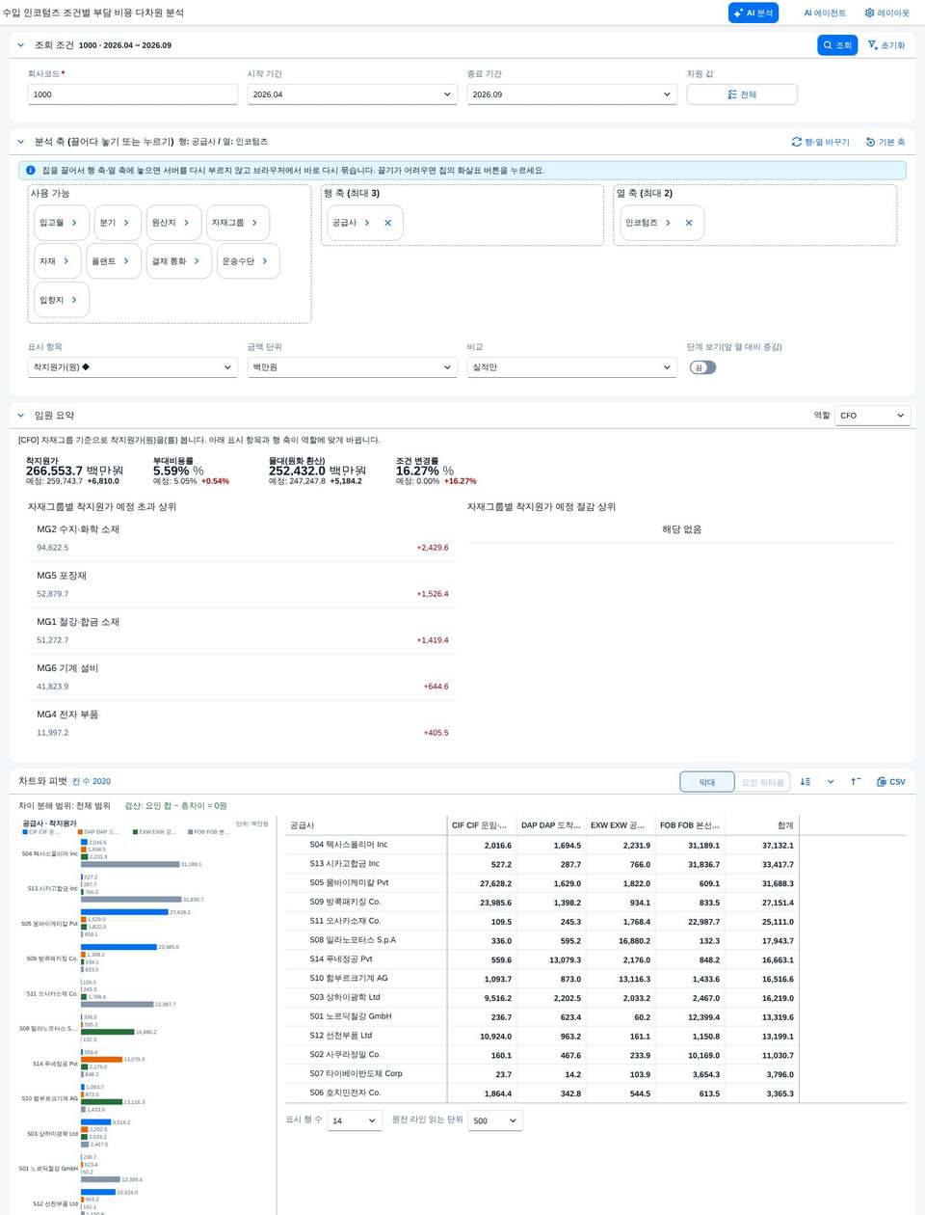Click the arrow on the 플랜트 chip

(x=126, y=261)
